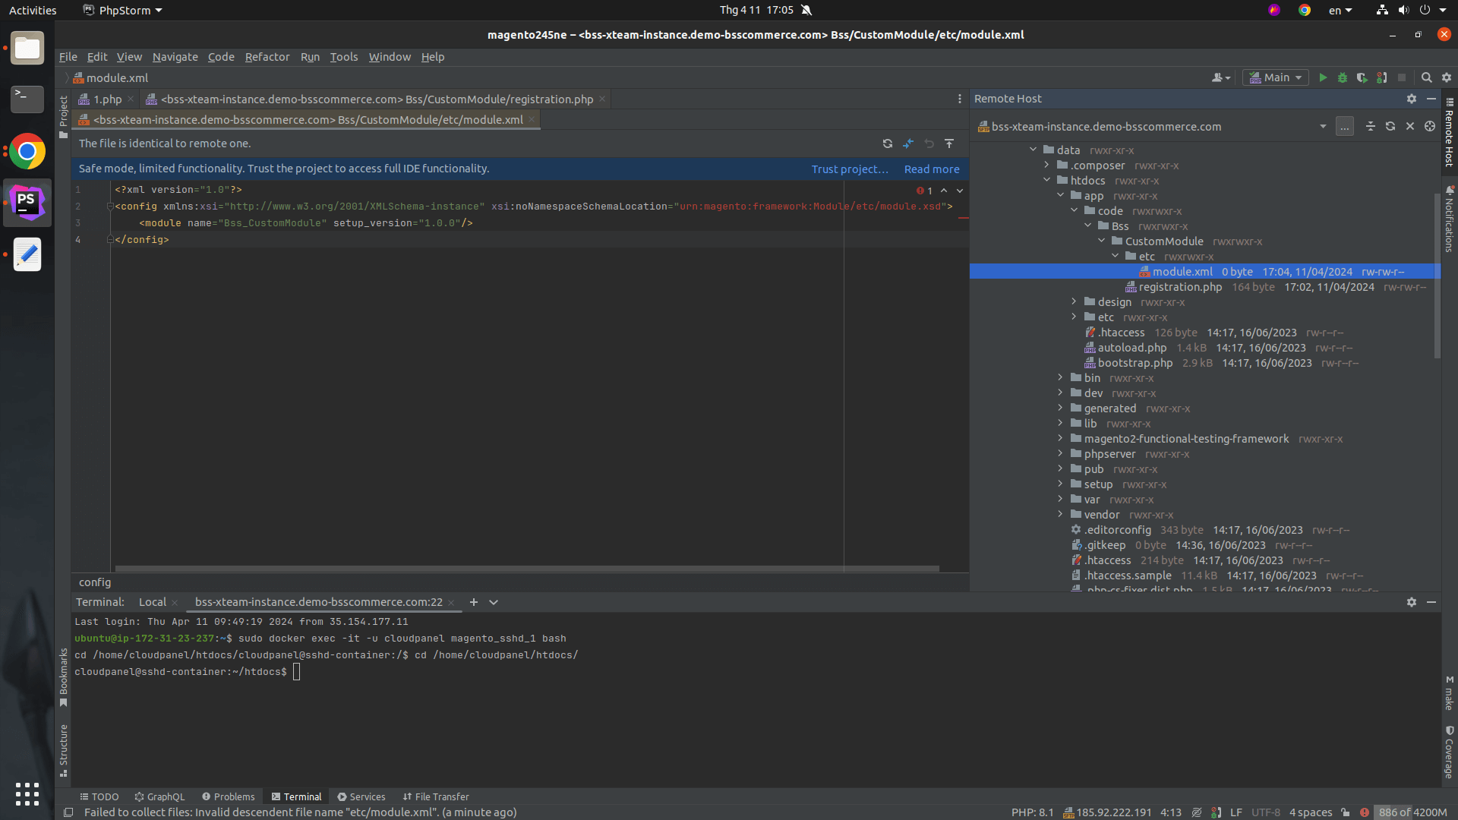Toggle the Local terminal session tab

pyautogui.click(x=151, y=602)
